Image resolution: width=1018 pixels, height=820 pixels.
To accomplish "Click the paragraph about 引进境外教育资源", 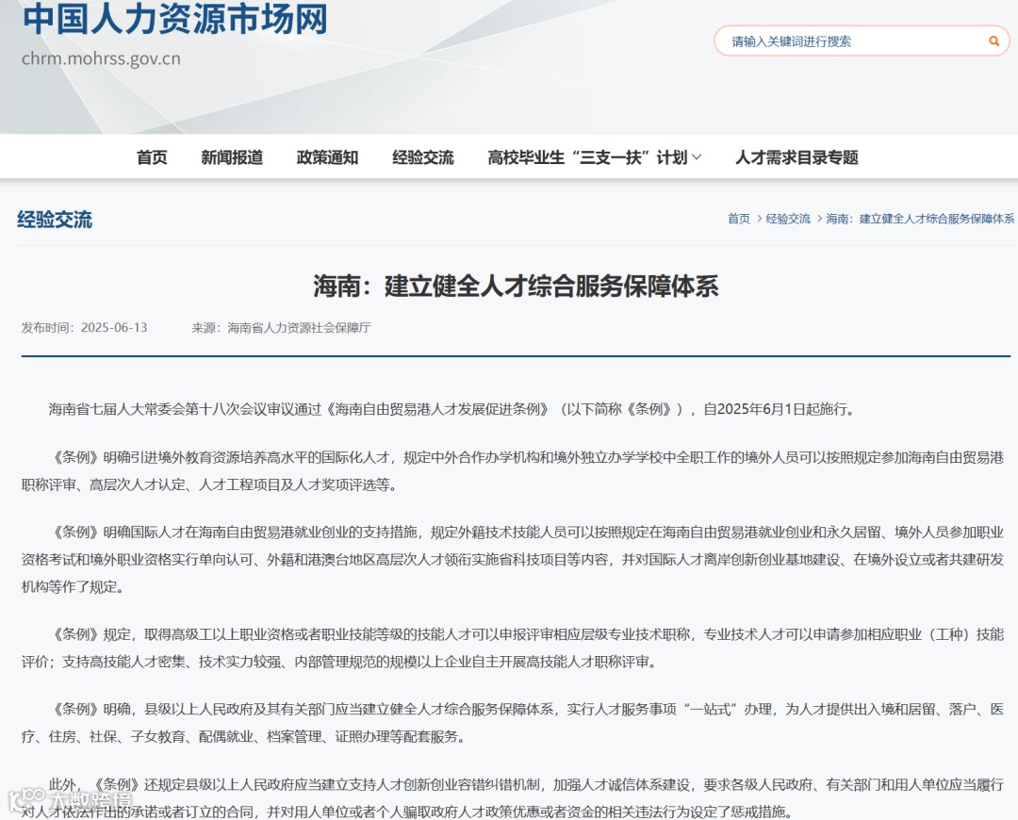I will click(513, 471).
